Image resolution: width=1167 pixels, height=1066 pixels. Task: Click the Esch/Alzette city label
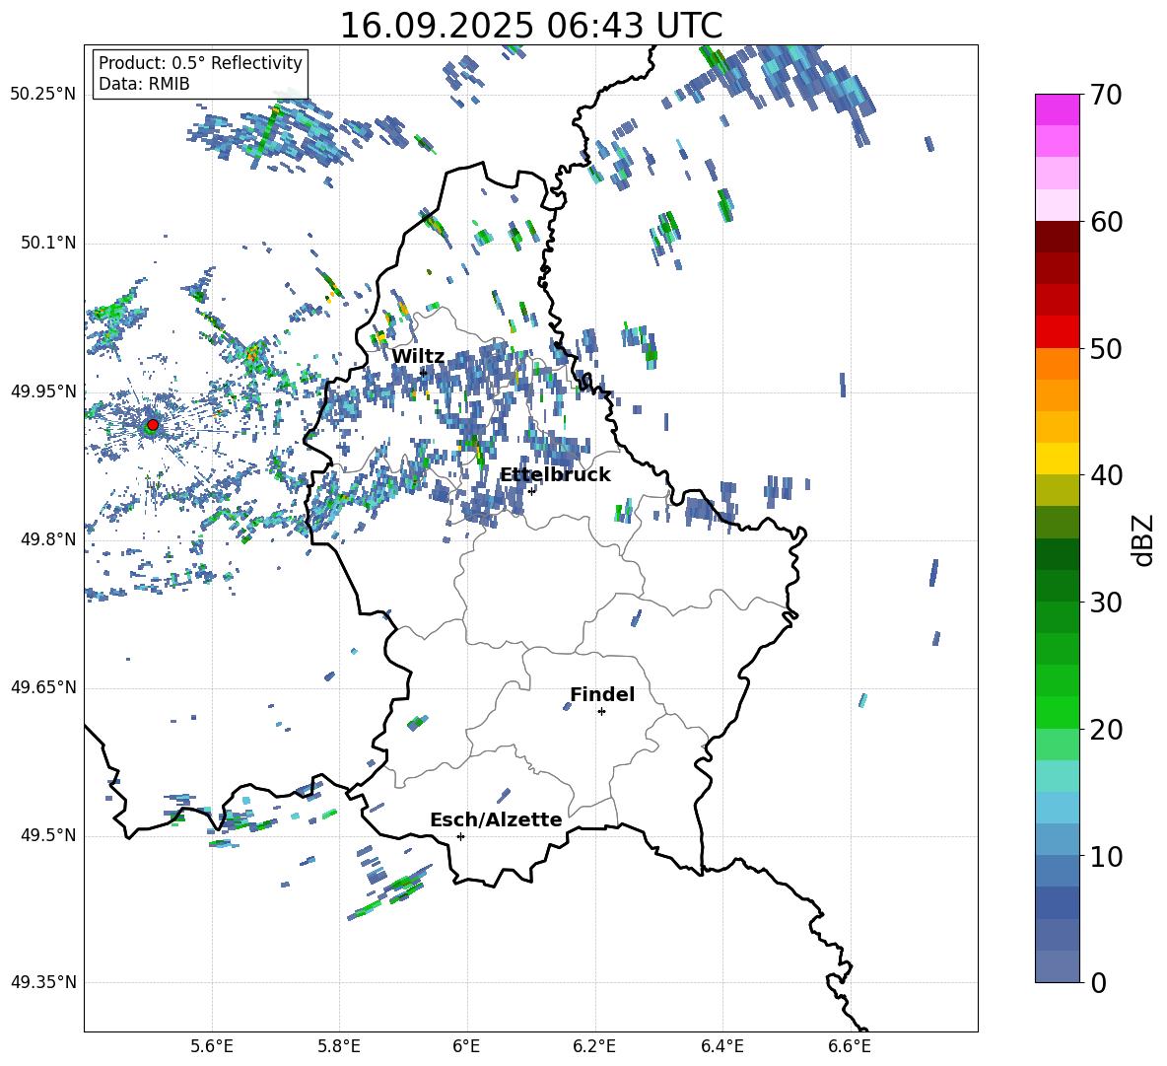click(x=496, y=819)
